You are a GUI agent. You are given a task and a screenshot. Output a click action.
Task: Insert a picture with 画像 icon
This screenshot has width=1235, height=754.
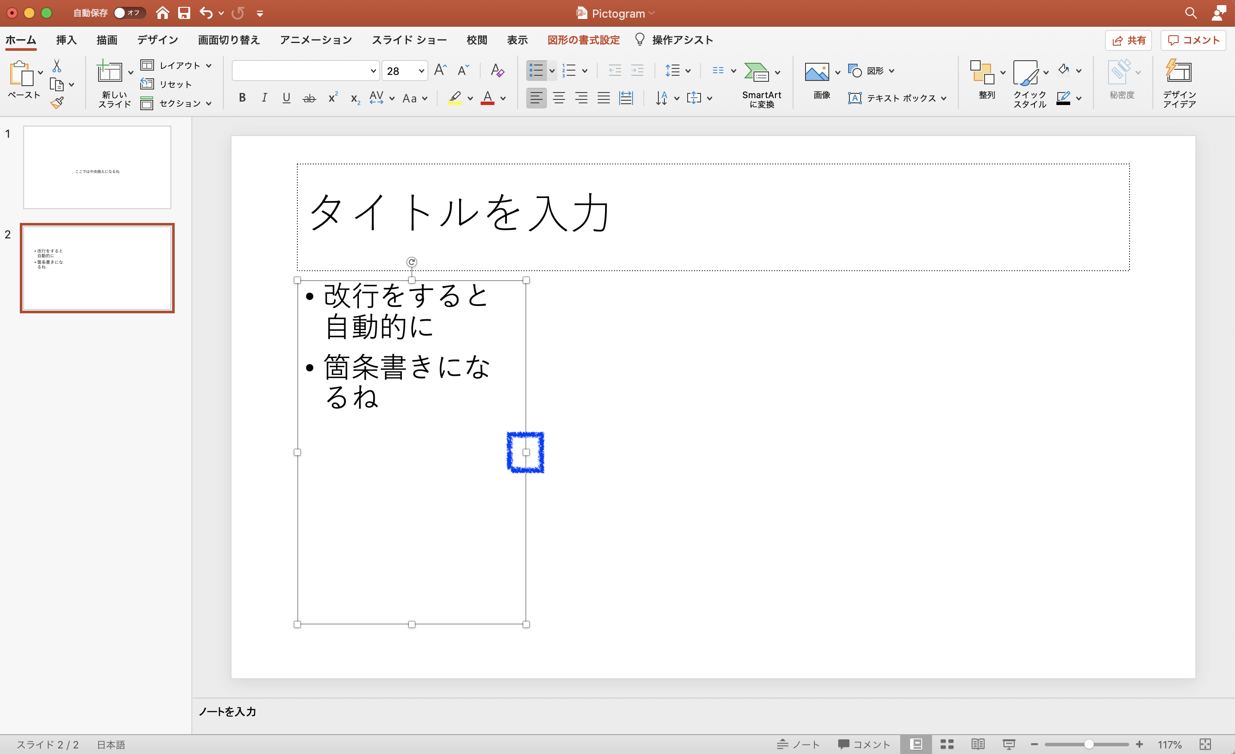816,72
